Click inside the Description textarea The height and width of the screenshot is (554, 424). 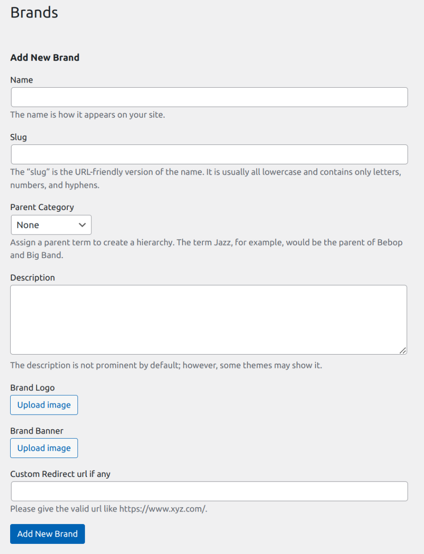click(209, 319)
